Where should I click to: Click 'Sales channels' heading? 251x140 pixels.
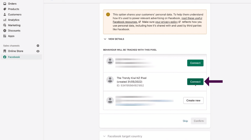pos(11,46)
